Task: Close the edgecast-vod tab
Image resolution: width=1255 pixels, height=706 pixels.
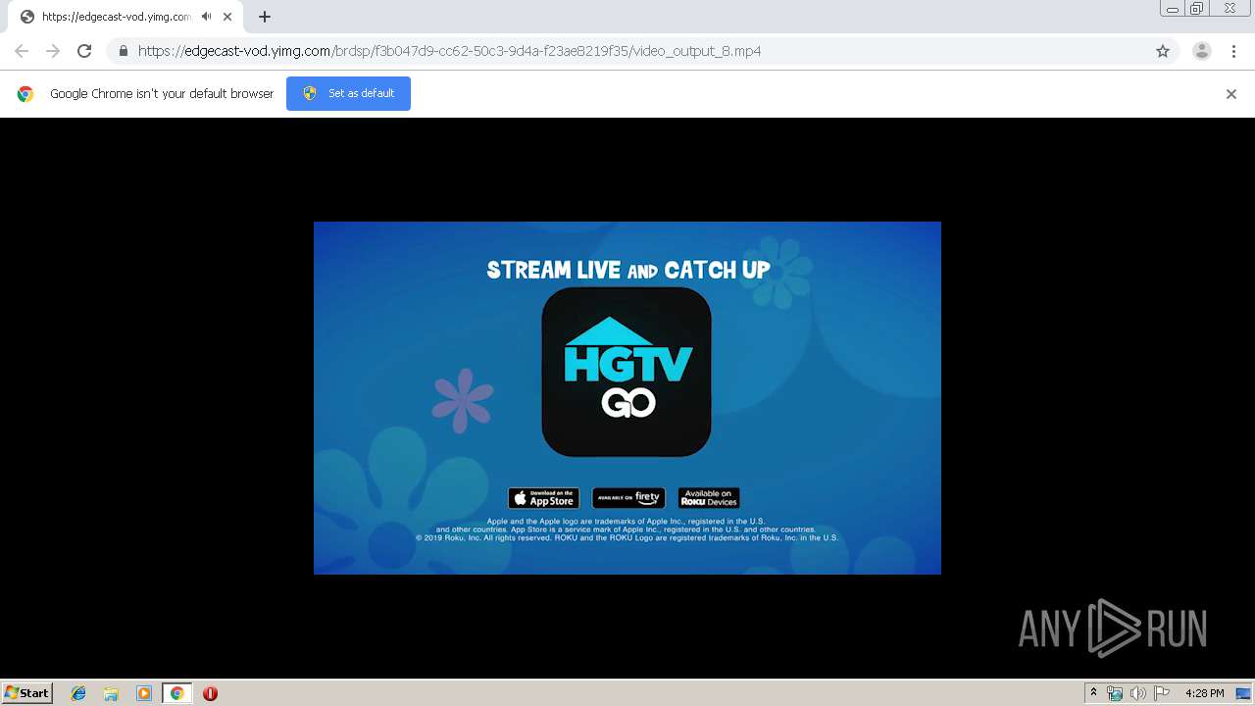Action: (227, 17)
